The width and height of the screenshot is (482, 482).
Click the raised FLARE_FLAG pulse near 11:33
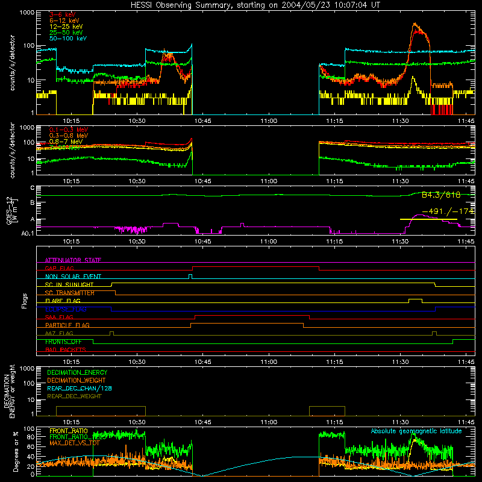click(x=415, y=301)
